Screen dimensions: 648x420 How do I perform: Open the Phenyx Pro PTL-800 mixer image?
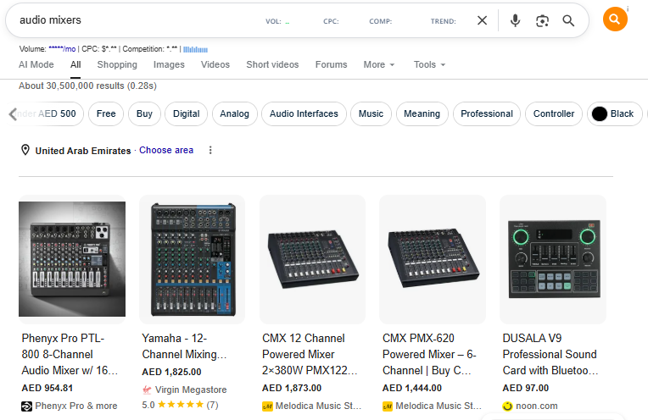click(72, 259)
